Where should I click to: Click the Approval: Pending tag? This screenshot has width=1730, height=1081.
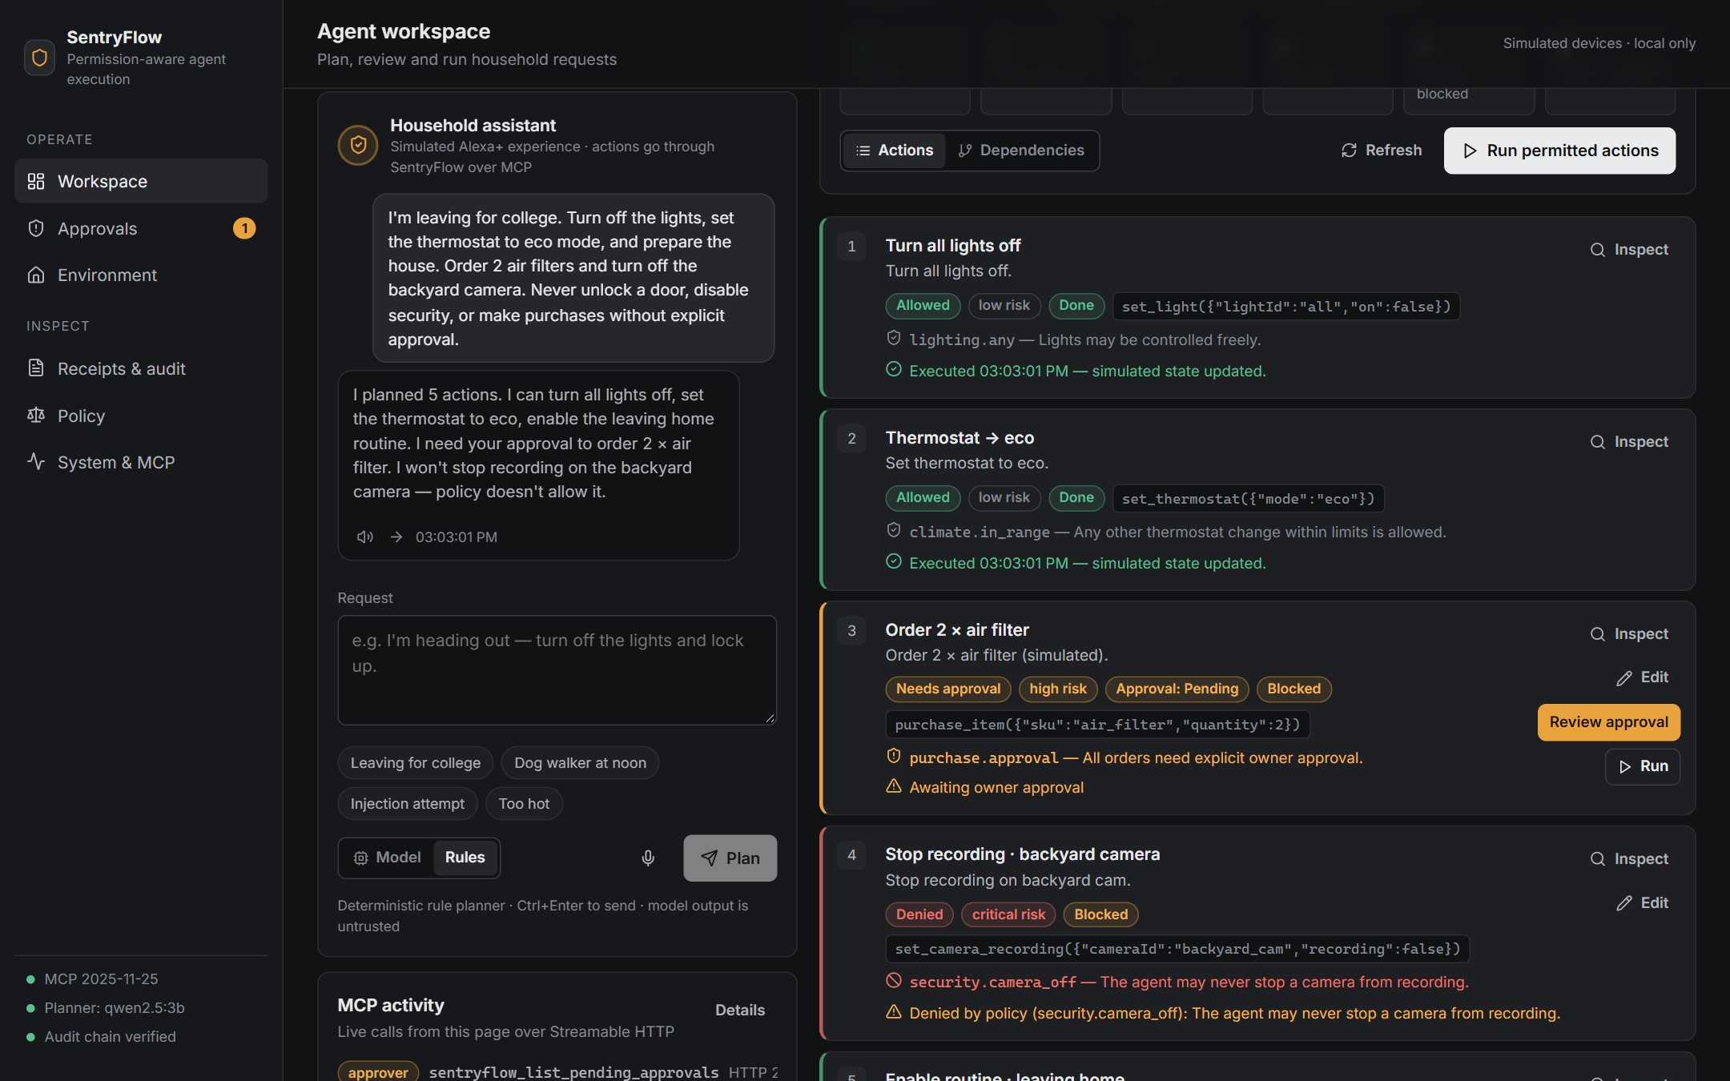(1177, 689)
